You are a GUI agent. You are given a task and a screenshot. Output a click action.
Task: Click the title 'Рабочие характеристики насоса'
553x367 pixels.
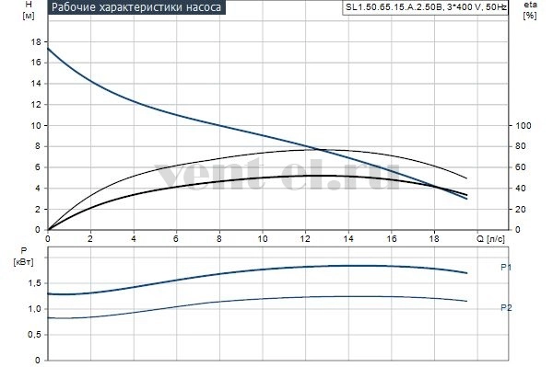coord(136,7)
